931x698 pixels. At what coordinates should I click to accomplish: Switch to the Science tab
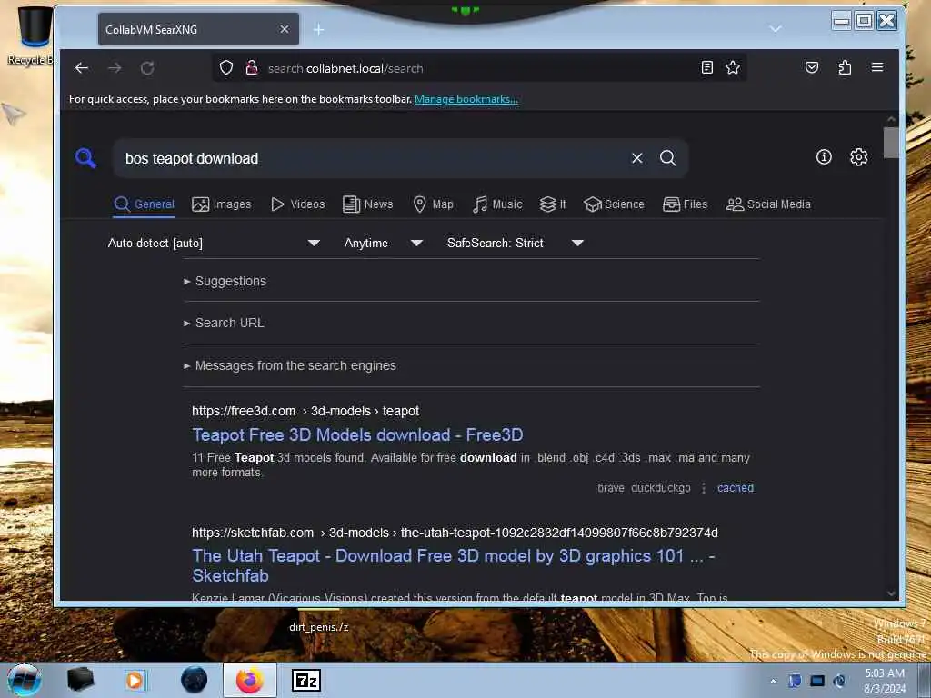[614, 204]
